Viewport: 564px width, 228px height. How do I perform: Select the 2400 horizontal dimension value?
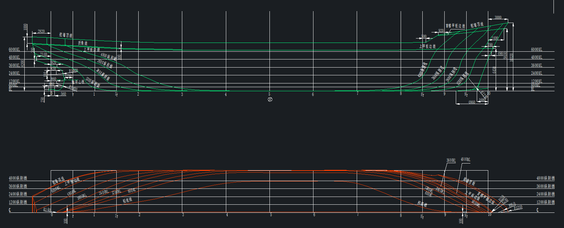point(495,38)
